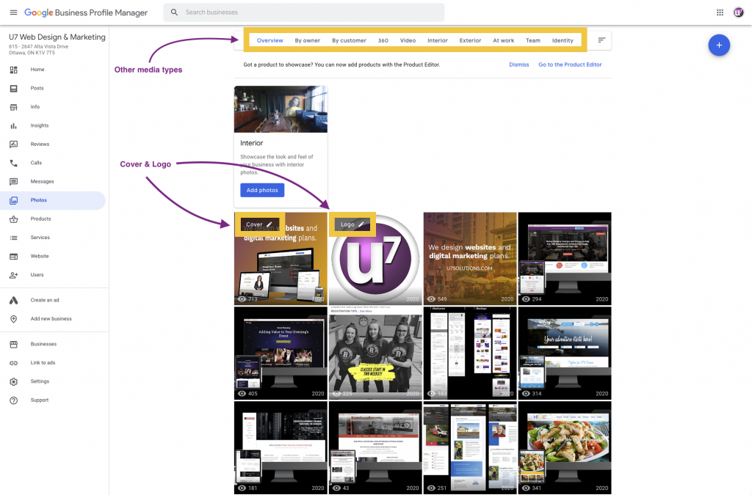Open the Video tab
This screenshot has width=752, height=495.
(x=408, y=40)
